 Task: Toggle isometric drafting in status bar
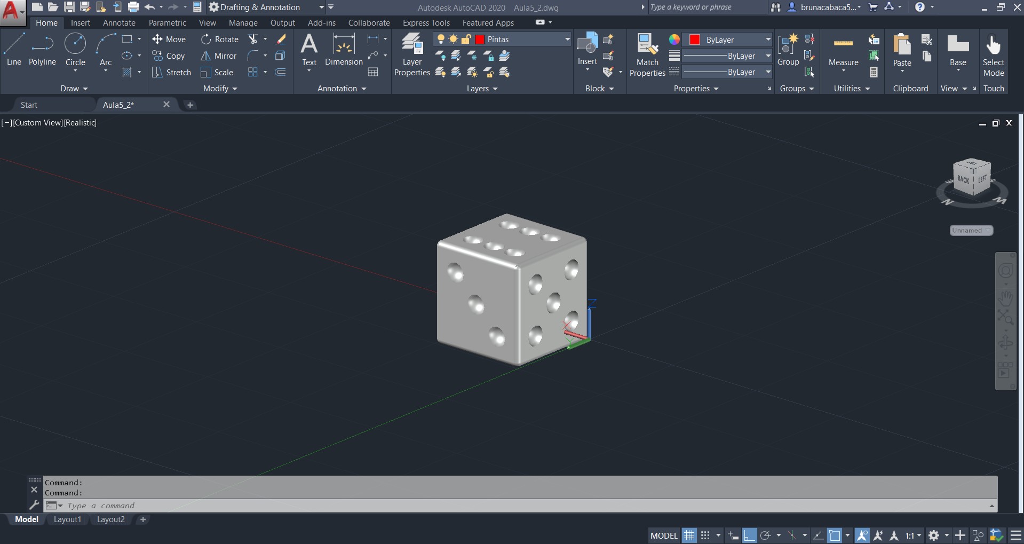click(792, 535)
